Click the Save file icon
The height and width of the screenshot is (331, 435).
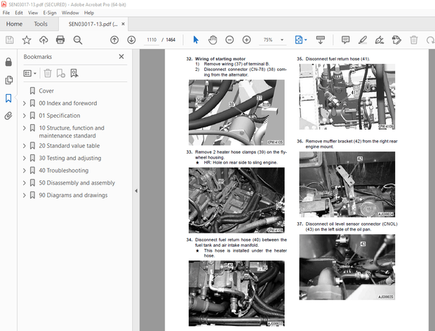pos(9,40)
